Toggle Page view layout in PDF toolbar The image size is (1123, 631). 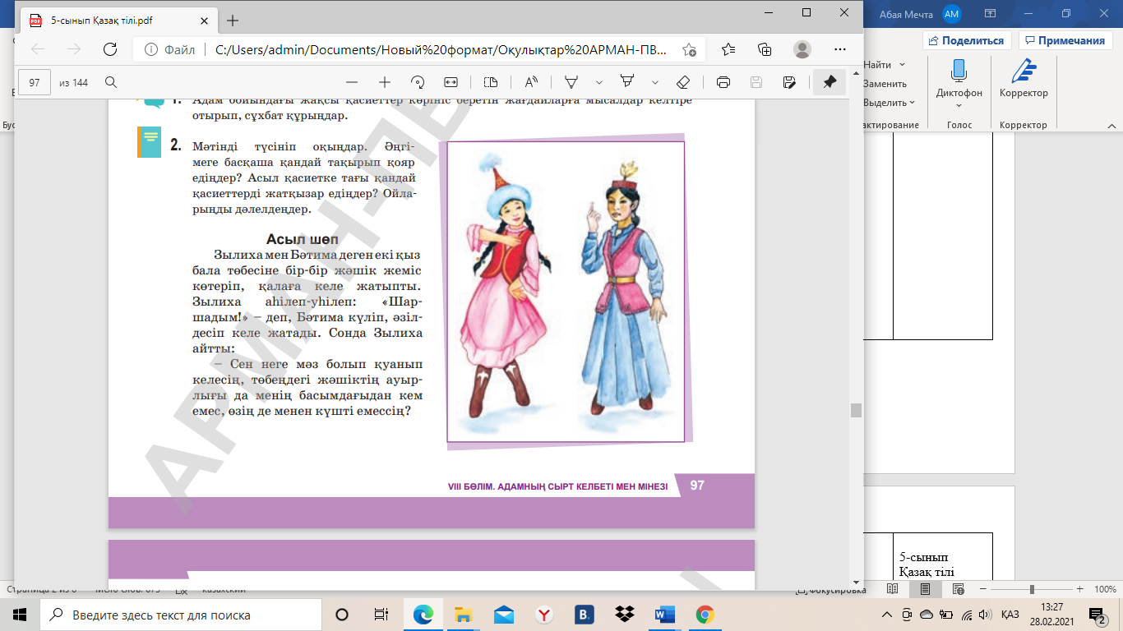(x=491, y=82)
